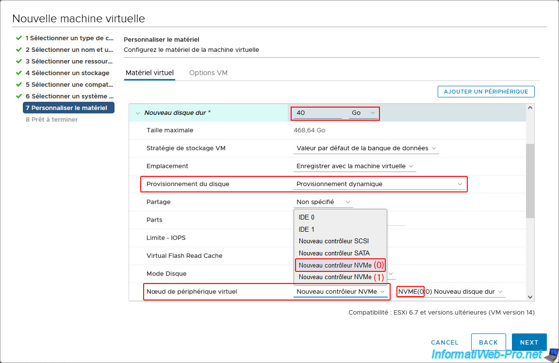
Task: Select IDE 0 from controller list
Action: pos(307,218)
